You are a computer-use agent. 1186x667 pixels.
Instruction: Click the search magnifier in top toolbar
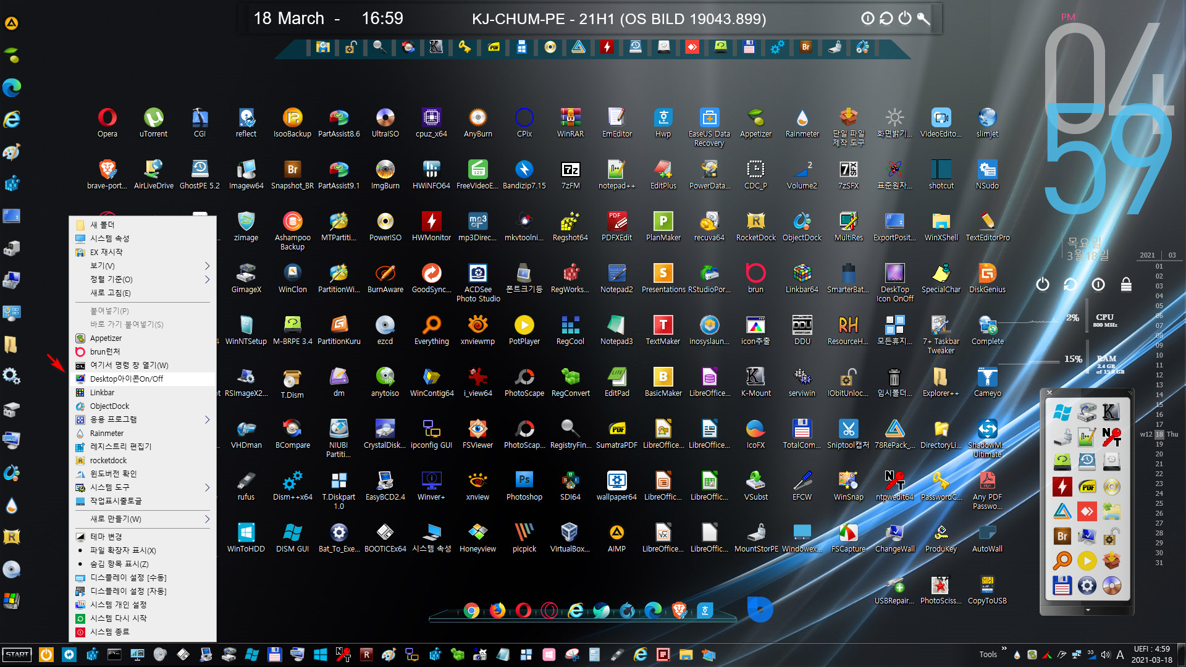click(379, 47)
